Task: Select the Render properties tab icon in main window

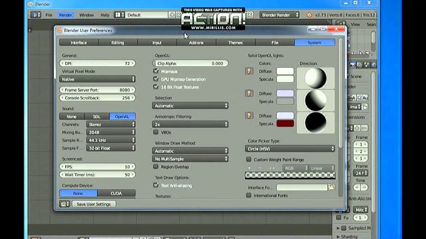Action: tap(353, 65)
